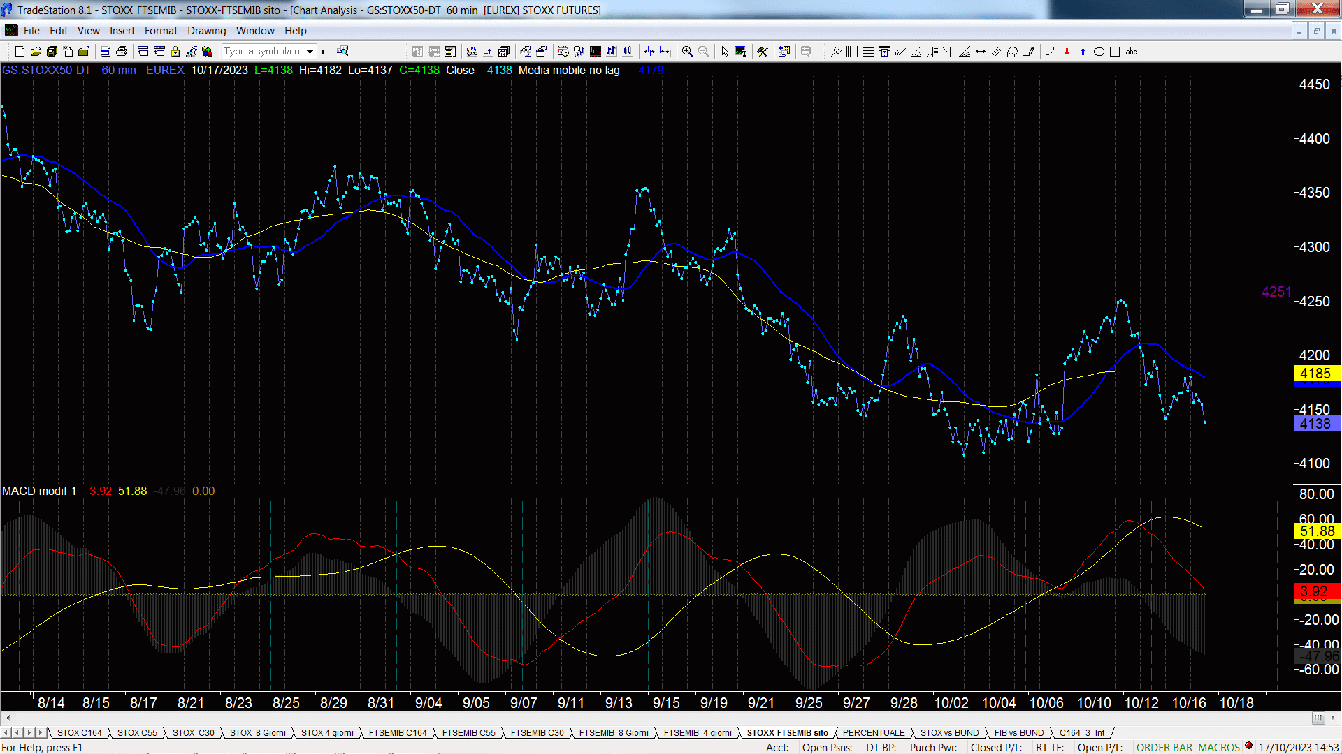Switch to the FTSEMIB C30 tab
This screenshot has height=754, width=1342.
[x=537, y=732]
